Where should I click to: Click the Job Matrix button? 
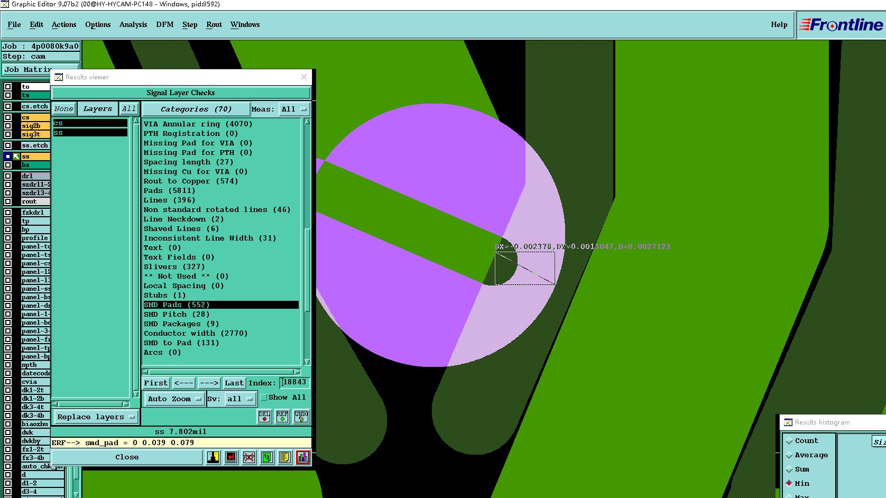coord(41,69)
